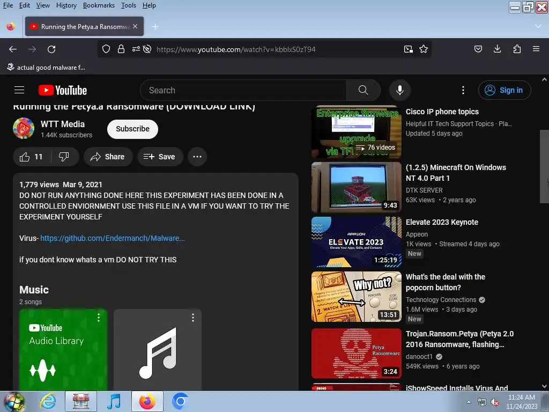
Task: Open the Minecraft On Windows NT 4.0 thumbnail
Action: pyautogui.click(x=357, y=187)
